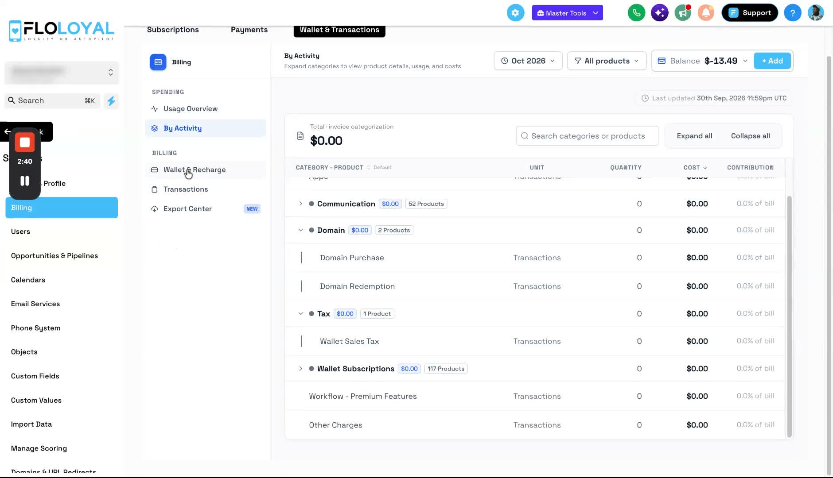Click the Search categories or products field

tap(587, 136)
